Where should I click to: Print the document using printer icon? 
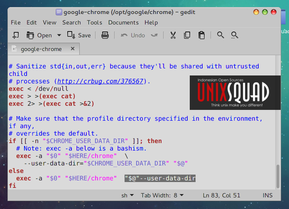pos(105,35)
